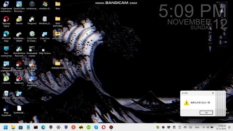Open Microsoft Store from the taskbar
233x131 pixels.
(21, 127)
